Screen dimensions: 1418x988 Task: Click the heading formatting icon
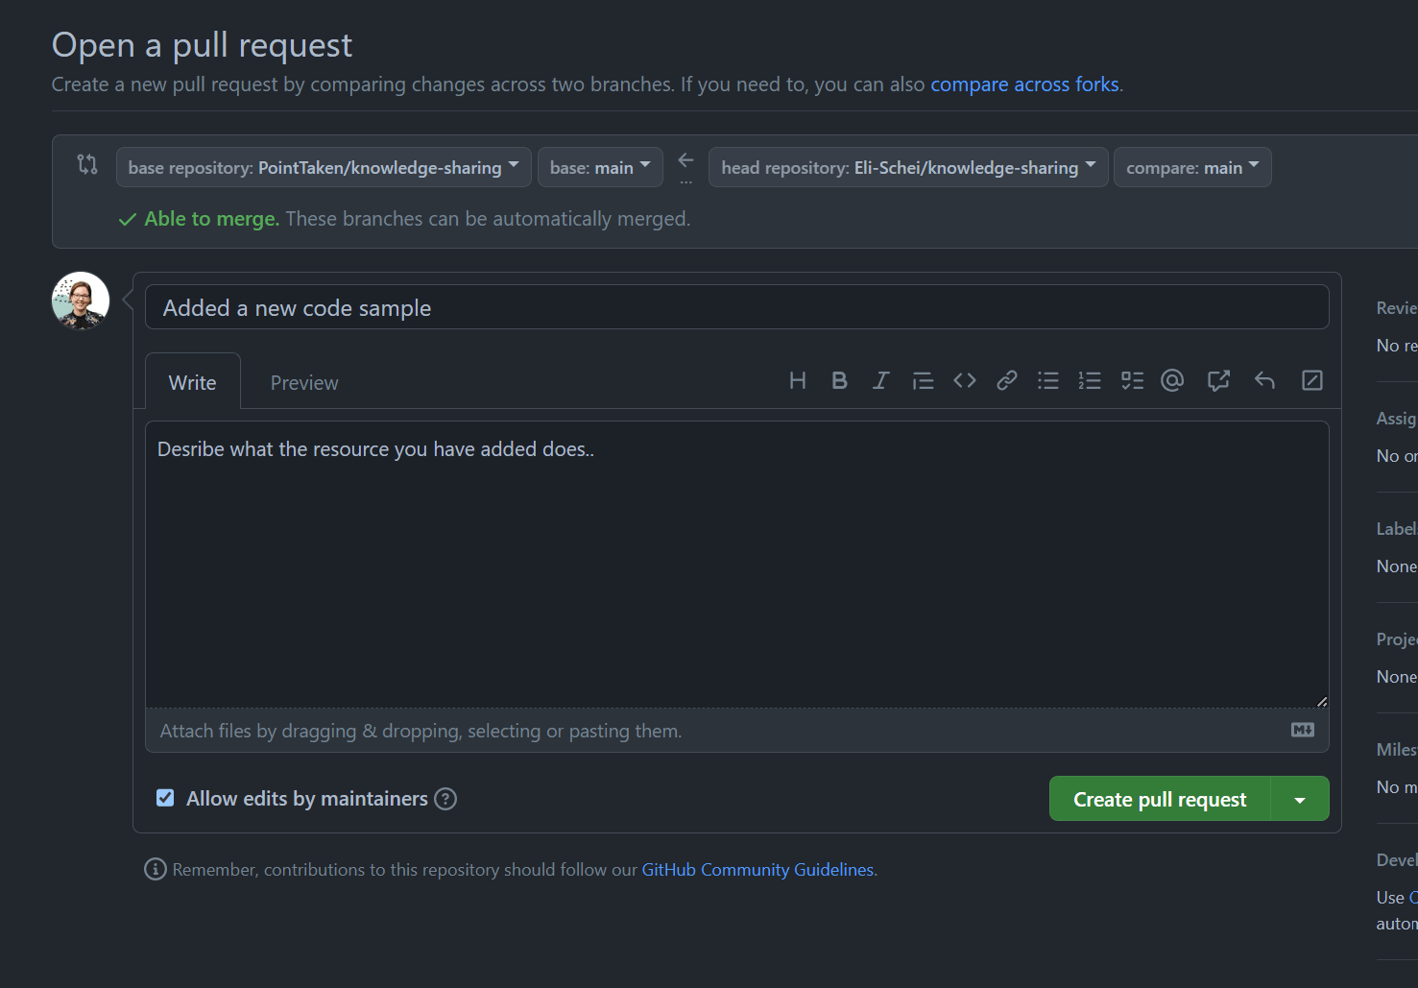(x=797, y=381)
